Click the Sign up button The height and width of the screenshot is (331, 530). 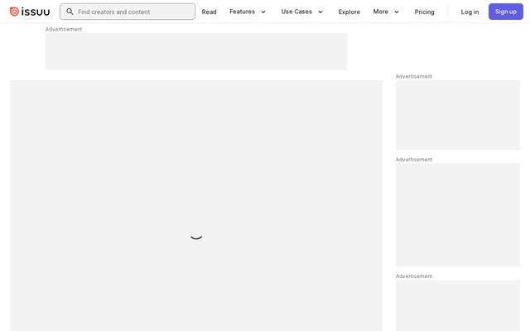(x=506, y=12)
